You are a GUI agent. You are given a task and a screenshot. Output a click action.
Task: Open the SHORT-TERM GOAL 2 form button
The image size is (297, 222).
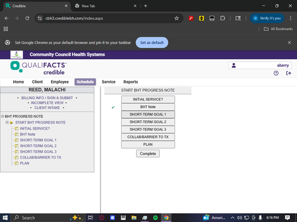tap(148, 122)
